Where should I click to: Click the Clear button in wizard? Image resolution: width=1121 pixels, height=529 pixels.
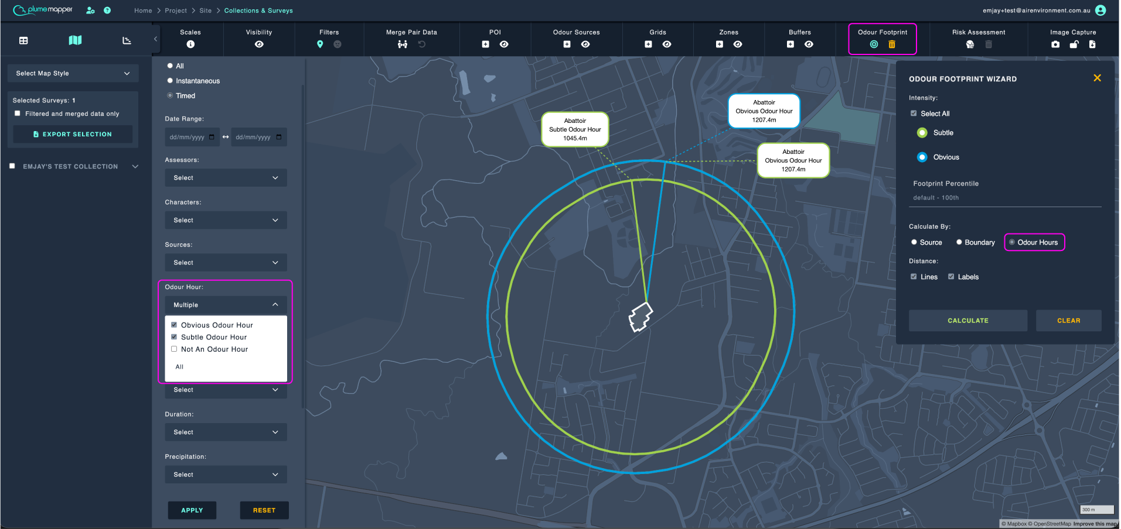[x=1068, y=321]
